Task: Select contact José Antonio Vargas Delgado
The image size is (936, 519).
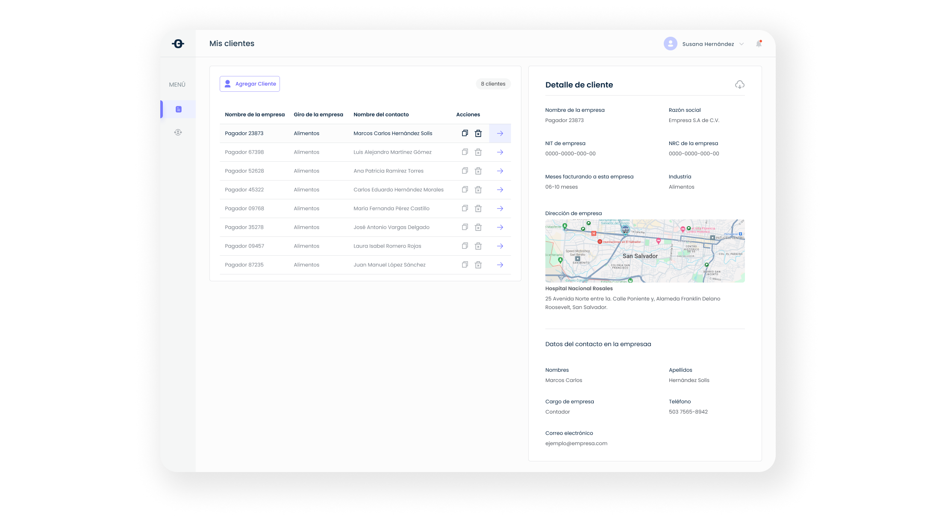Action: (391, 227)
